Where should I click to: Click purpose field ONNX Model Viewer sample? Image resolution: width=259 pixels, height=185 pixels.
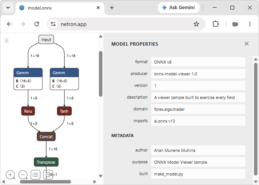[198, 162]
